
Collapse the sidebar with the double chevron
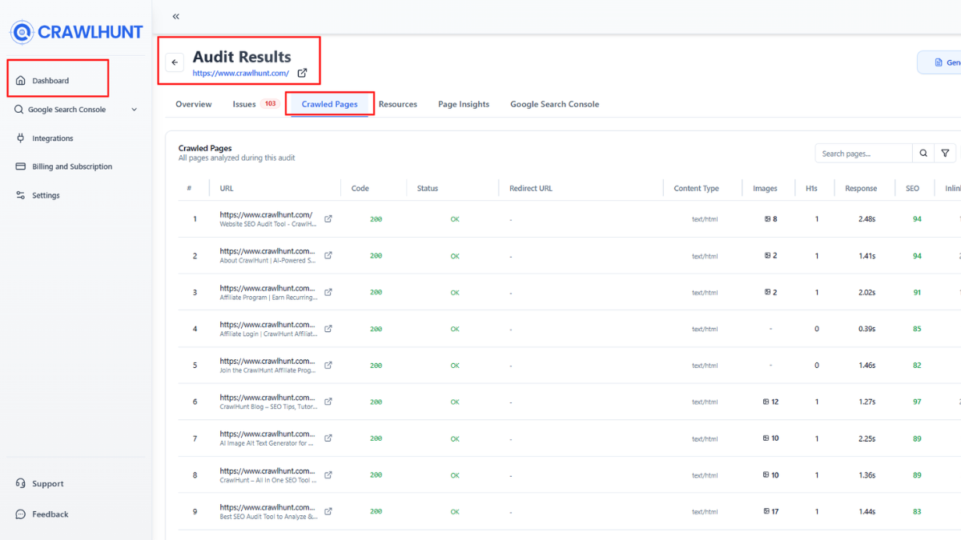coord(175,16)
